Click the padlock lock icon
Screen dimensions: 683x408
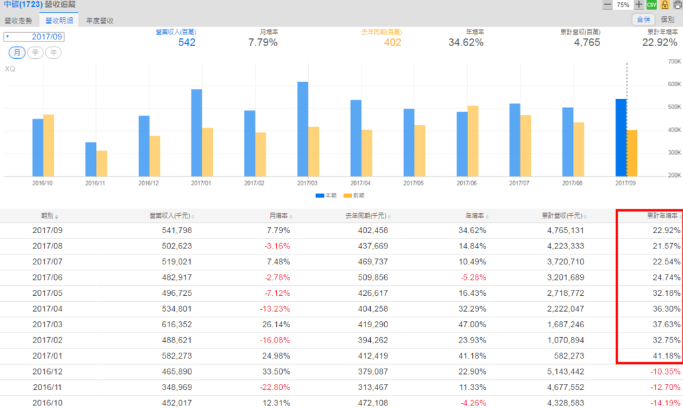pyautogui.click(x=665, y=5)
